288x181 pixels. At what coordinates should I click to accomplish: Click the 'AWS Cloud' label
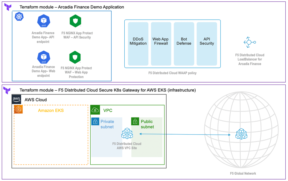coord(35,100)
